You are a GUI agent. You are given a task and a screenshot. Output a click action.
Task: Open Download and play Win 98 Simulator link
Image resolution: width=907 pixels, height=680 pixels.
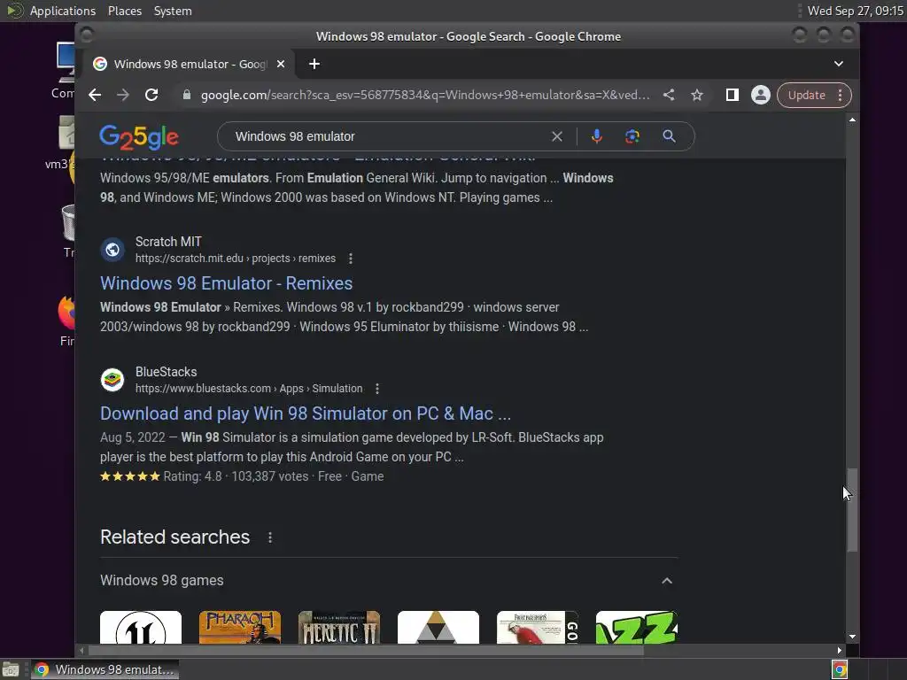(306, 413)
